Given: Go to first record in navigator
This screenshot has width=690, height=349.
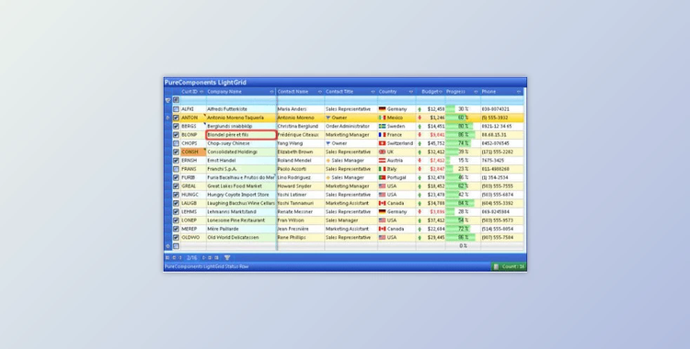Looking at the screenshot, I should click(167, 257).
